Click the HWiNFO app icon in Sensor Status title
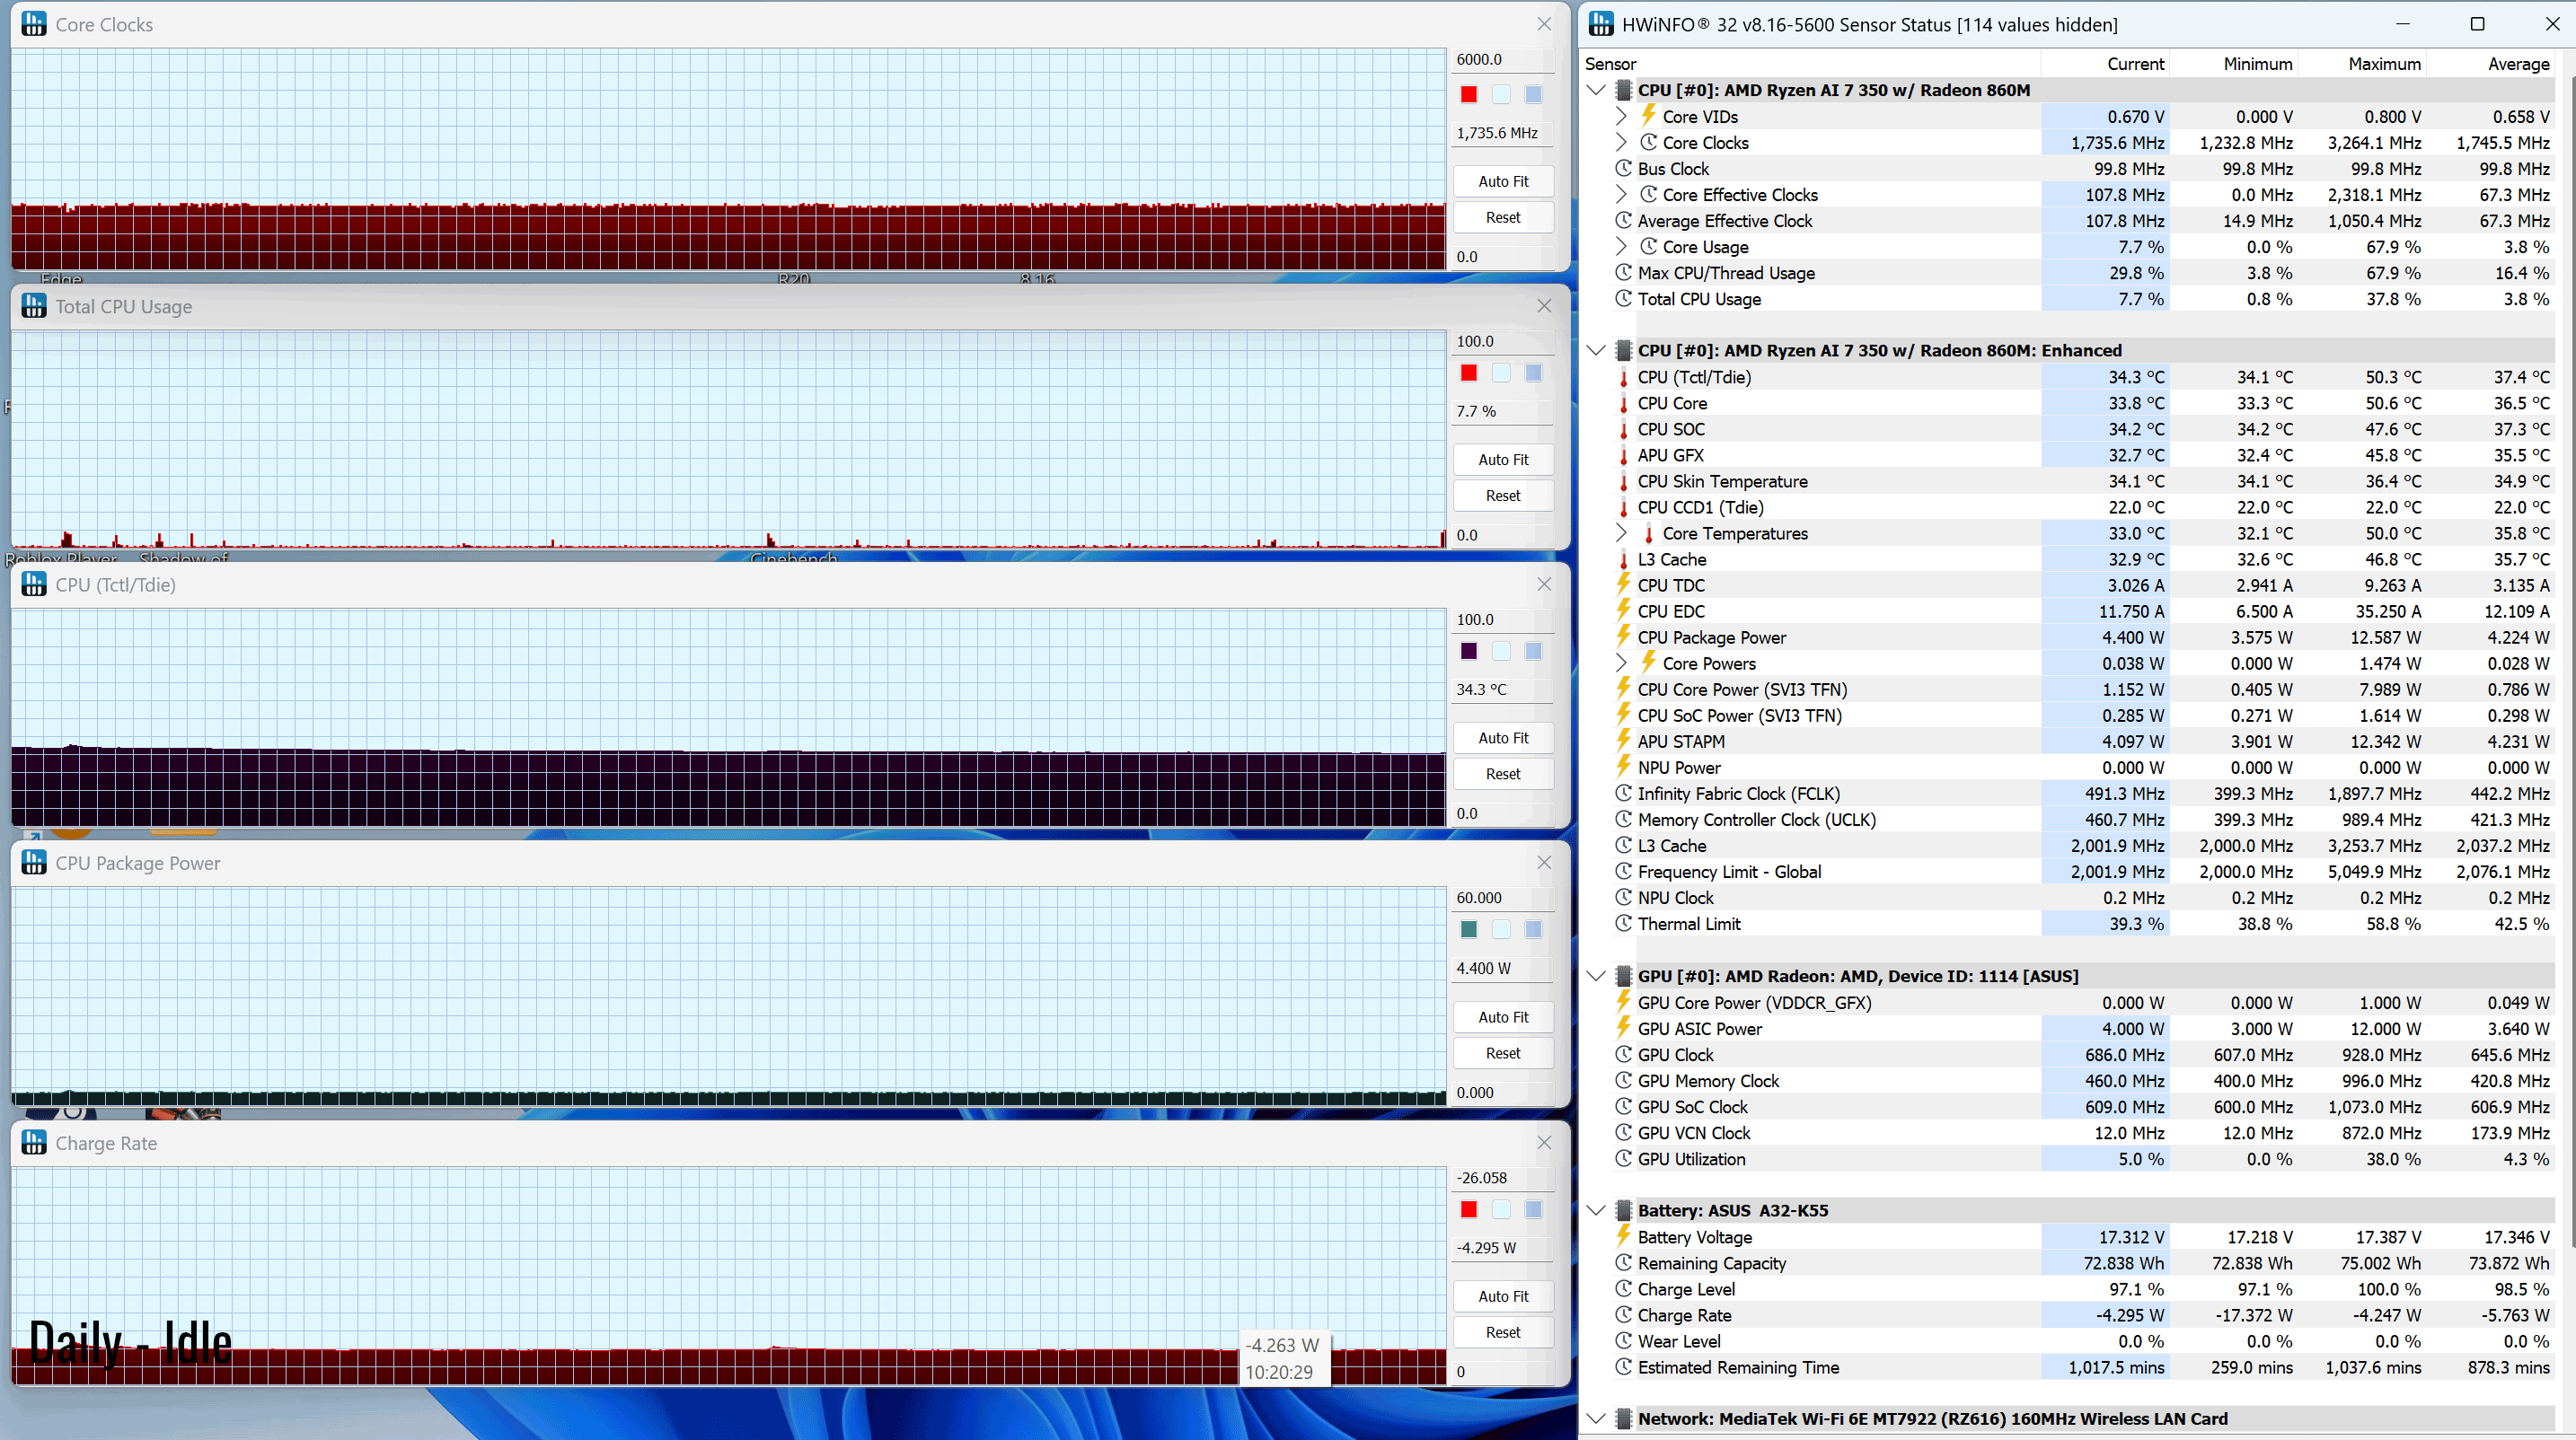The height and width of the screenshot is (1440, 2576). [x=1601, y=24]
